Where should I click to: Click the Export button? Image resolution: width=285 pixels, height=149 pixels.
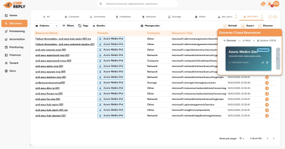click(x=248, y=26)
